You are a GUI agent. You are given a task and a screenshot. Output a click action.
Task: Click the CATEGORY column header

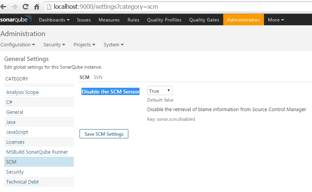[x=17, y=79]
